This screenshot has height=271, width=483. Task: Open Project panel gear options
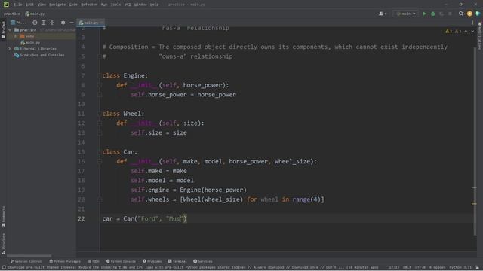[63, 23]
